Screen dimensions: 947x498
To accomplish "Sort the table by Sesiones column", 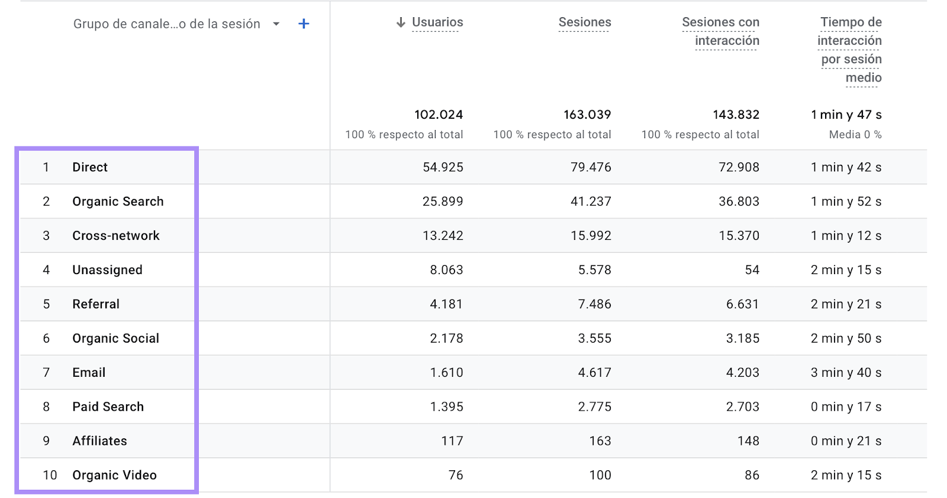I will [584, 22].
